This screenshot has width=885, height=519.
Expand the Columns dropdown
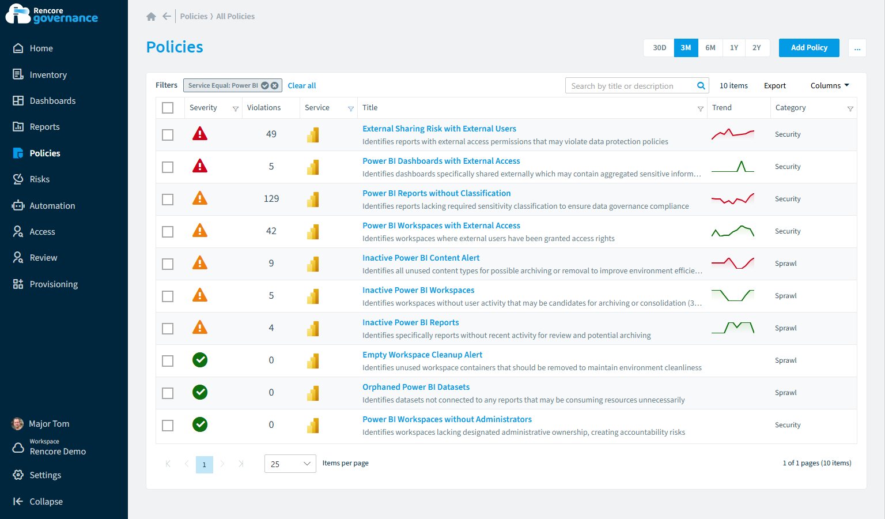pyautogui.click(x=830, y=85)
